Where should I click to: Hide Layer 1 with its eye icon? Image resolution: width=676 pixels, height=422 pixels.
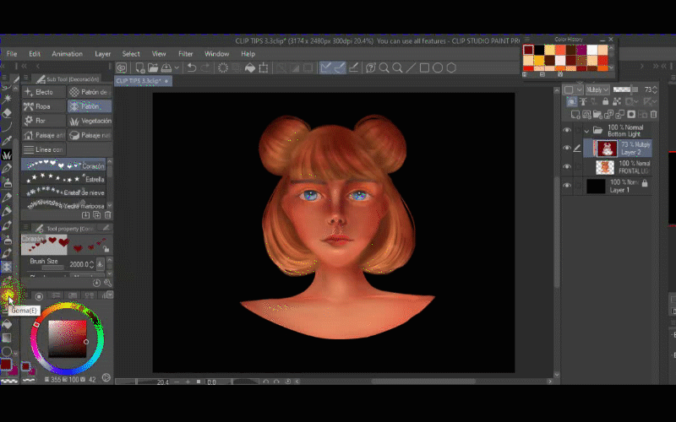567,186
